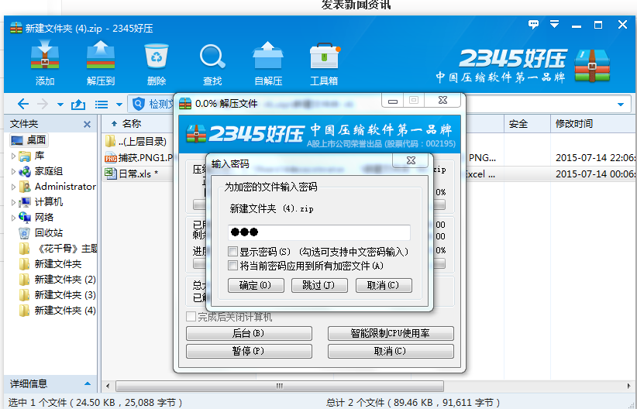Expand the 网络 tree node

pyautogui.click(x=13, y=218)
